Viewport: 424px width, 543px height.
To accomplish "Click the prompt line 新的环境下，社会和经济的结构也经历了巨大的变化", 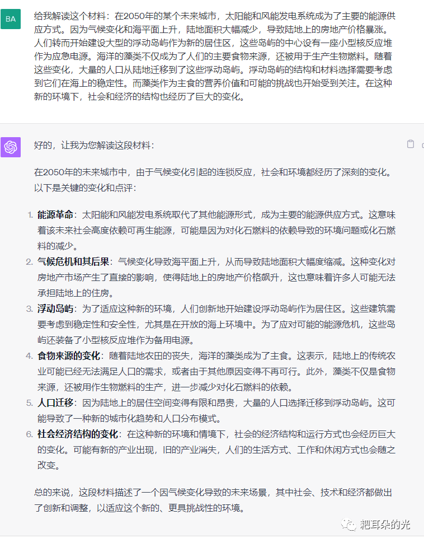I will [x=140, y=97].
